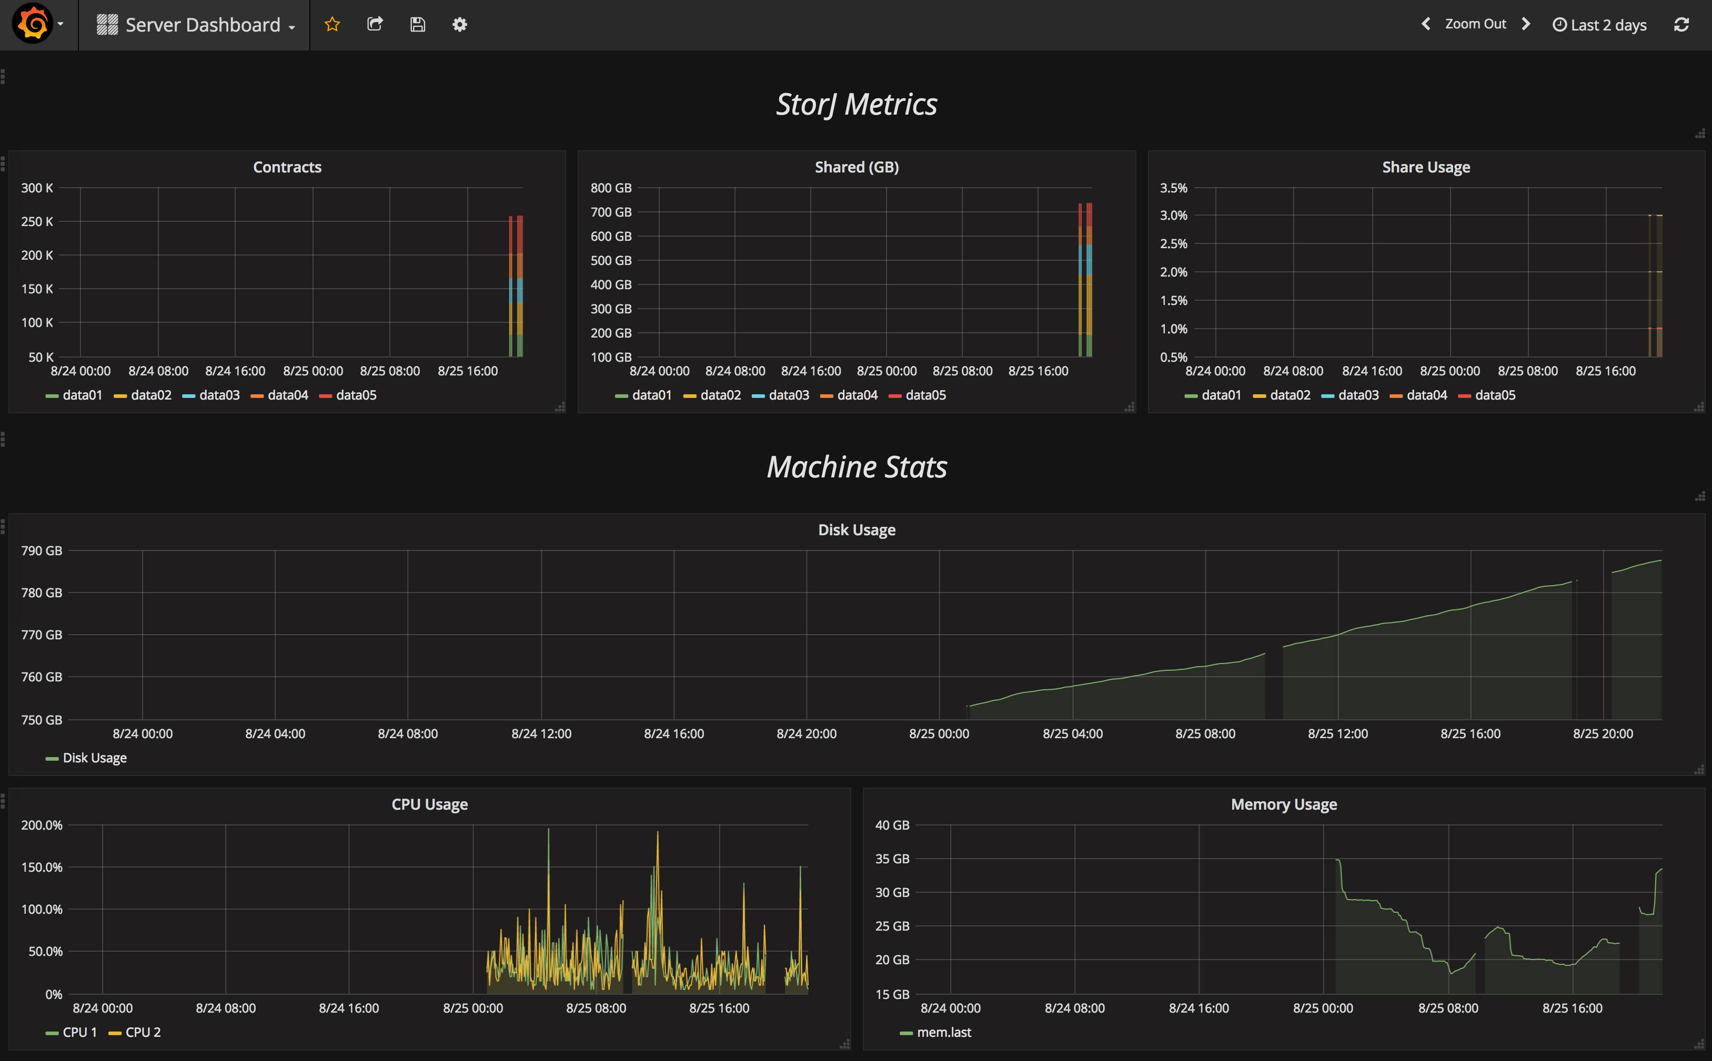Open the Grafana logo main menu
Viewport: 1712px width, 1061px height.
[x=33, y=25]
